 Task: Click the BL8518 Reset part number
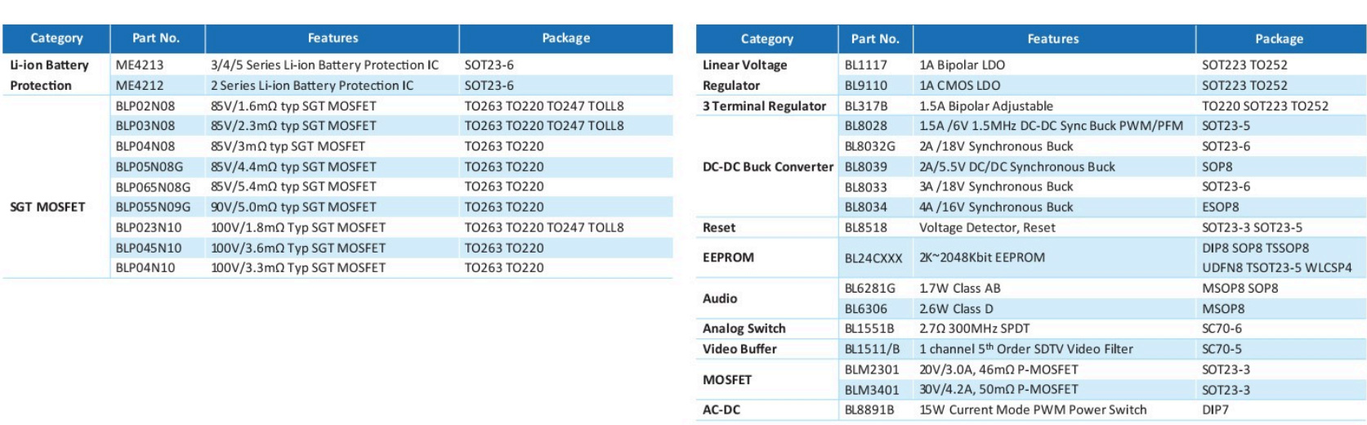[865, 227]
